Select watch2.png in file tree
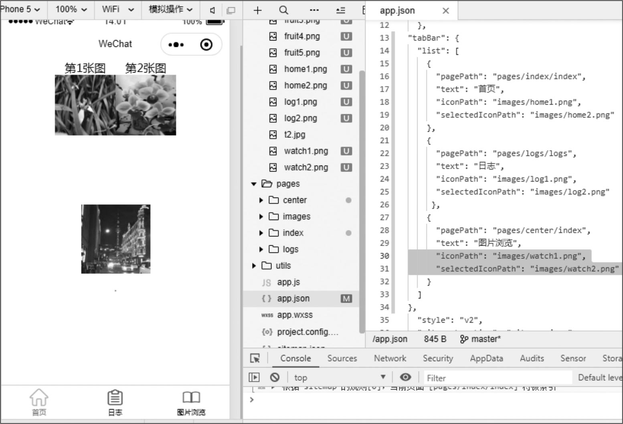The width and height of the screenshot is (623, 424). [306, 168]
